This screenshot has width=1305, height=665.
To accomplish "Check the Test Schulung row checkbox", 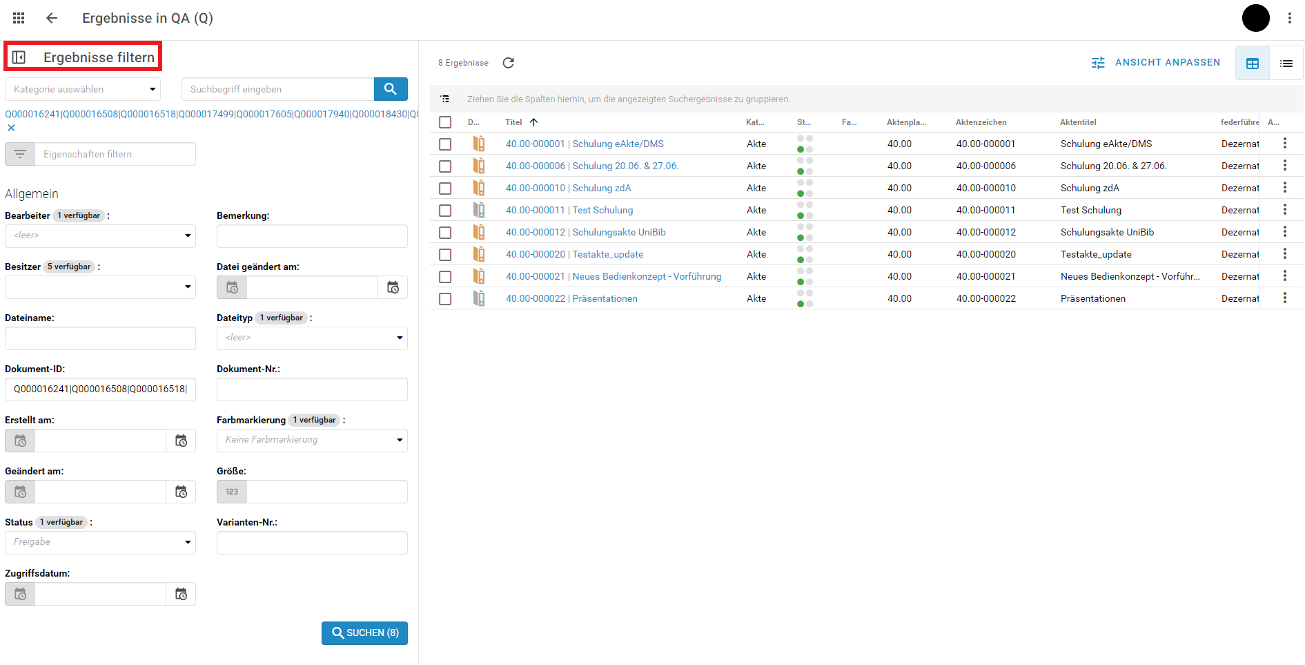I will pos(445,211).
